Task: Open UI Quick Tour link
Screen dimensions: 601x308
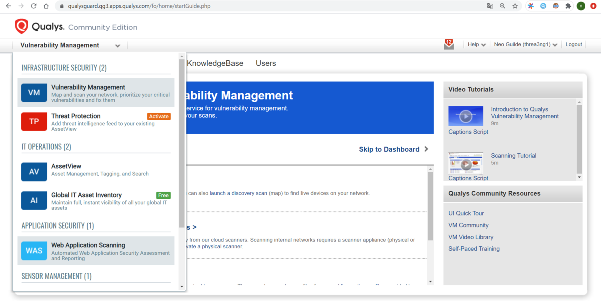Action: pos(466,213)
